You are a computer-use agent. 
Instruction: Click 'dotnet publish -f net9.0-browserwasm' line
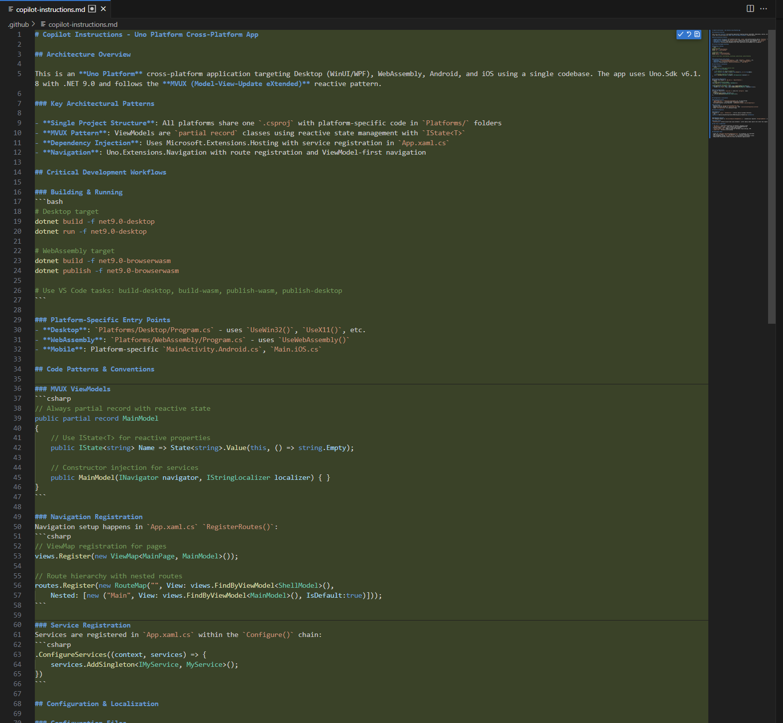point(107,271)
